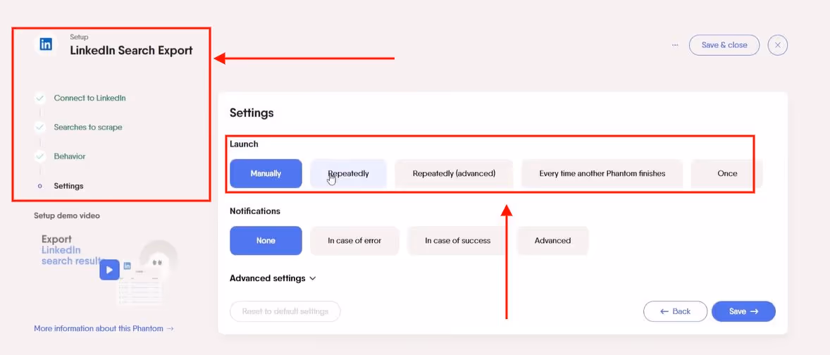Viewport: 830px width, 355px height.
Task: Click the Settings panel heading
Action: pyautogui.click(x=252, y=113)
